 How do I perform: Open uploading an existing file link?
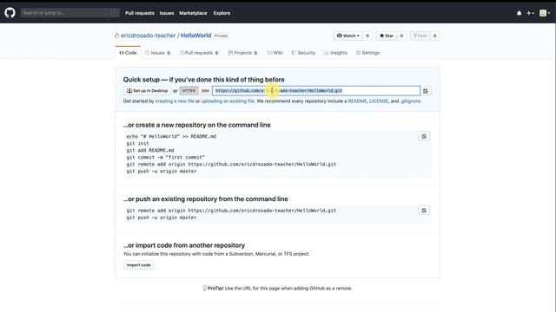(x=228, y=101)
